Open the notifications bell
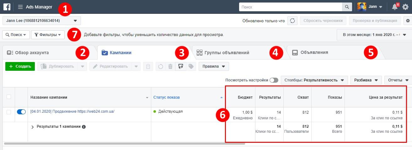The image size is (412, 150). (395, 7)
